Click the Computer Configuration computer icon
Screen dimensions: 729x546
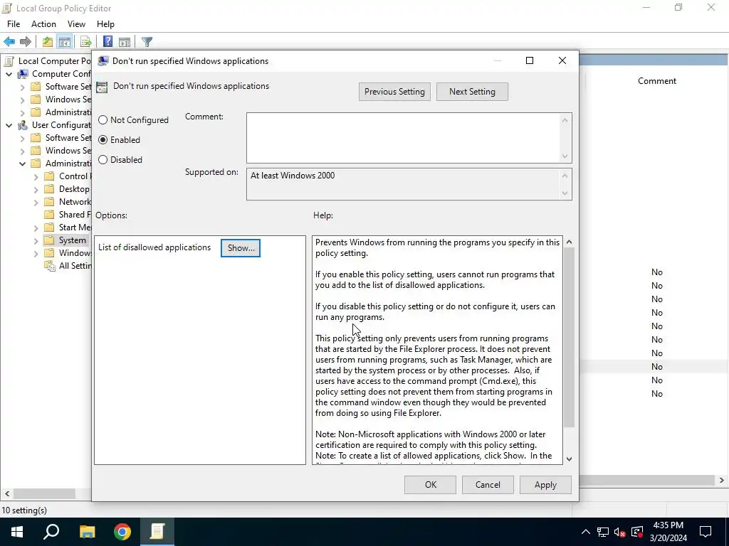tap(22, 74)
